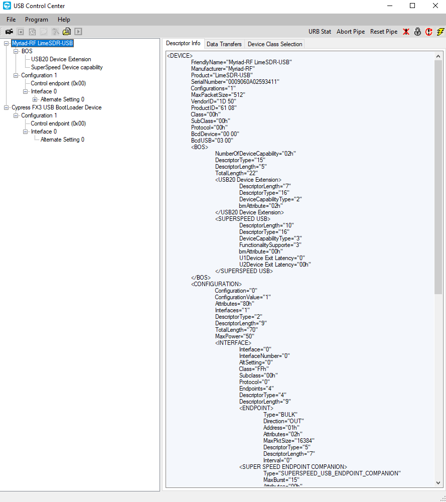Click <SUPER SPEED ENDPOINT COMPANION> line
Viewport: 446px width, 502px height.
point(293,467)
